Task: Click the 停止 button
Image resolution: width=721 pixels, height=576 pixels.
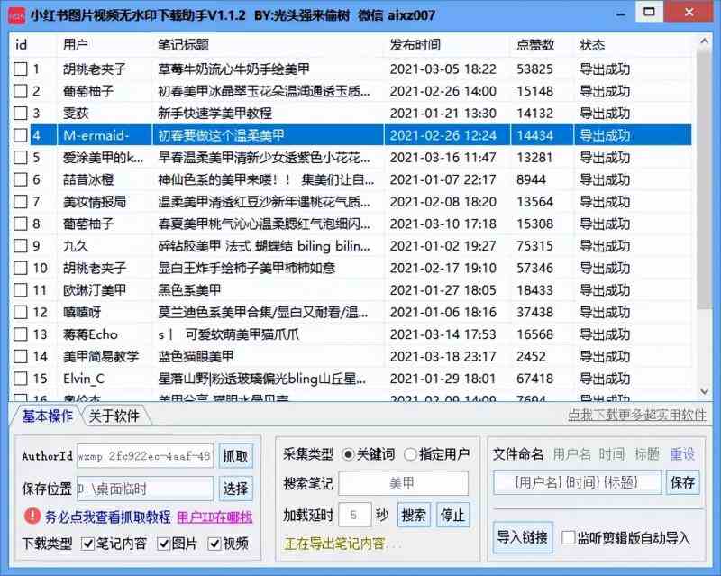Action: pos(452,515)
